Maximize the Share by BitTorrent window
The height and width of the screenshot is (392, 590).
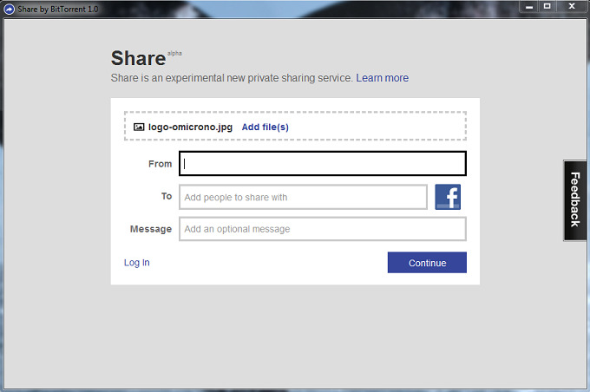pyautogui.click(x=547, y=6)
